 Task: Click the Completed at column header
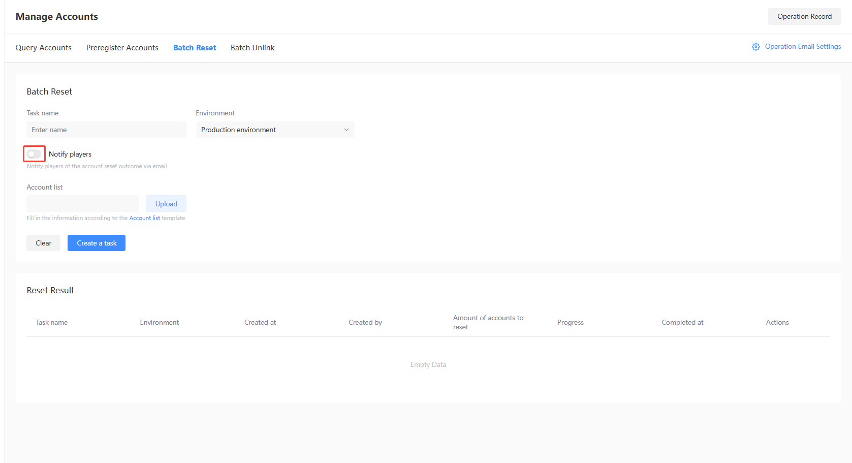pos(682,322)
